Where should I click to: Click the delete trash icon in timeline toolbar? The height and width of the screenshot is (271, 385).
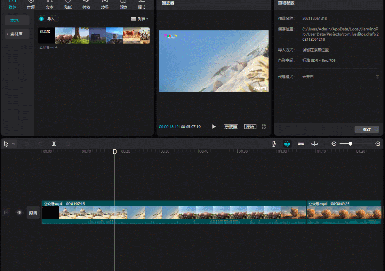click(x=68, y=144)
